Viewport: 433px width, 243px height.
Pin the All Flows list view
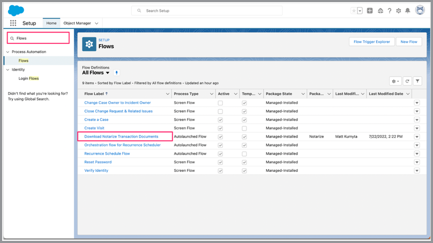[x=117, y=73]
